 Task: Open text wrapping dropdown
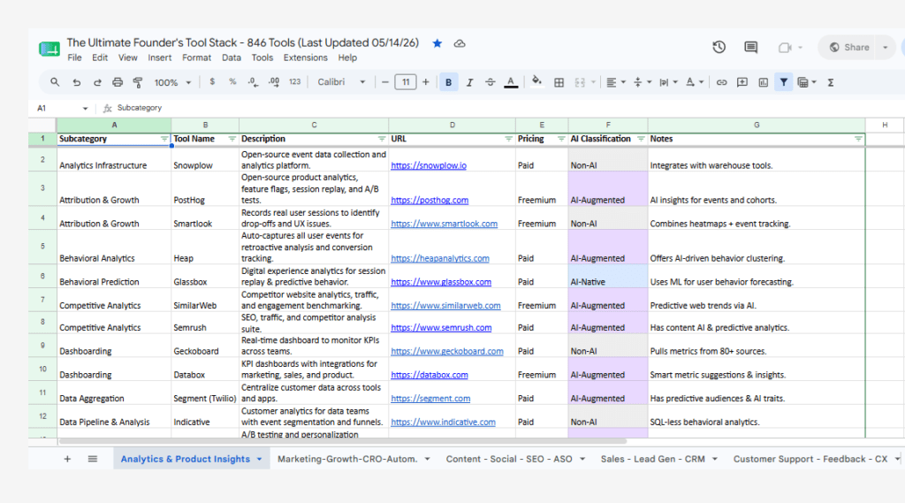coord(668,82)
